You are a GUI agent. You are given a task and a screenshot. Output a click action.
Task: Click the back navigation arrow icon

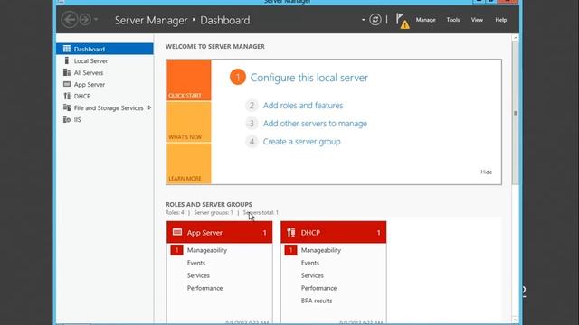[70, 20]
